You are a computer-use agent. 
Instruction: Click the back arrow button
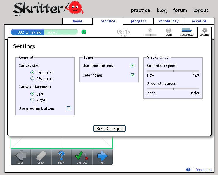[x=21, y=157]
